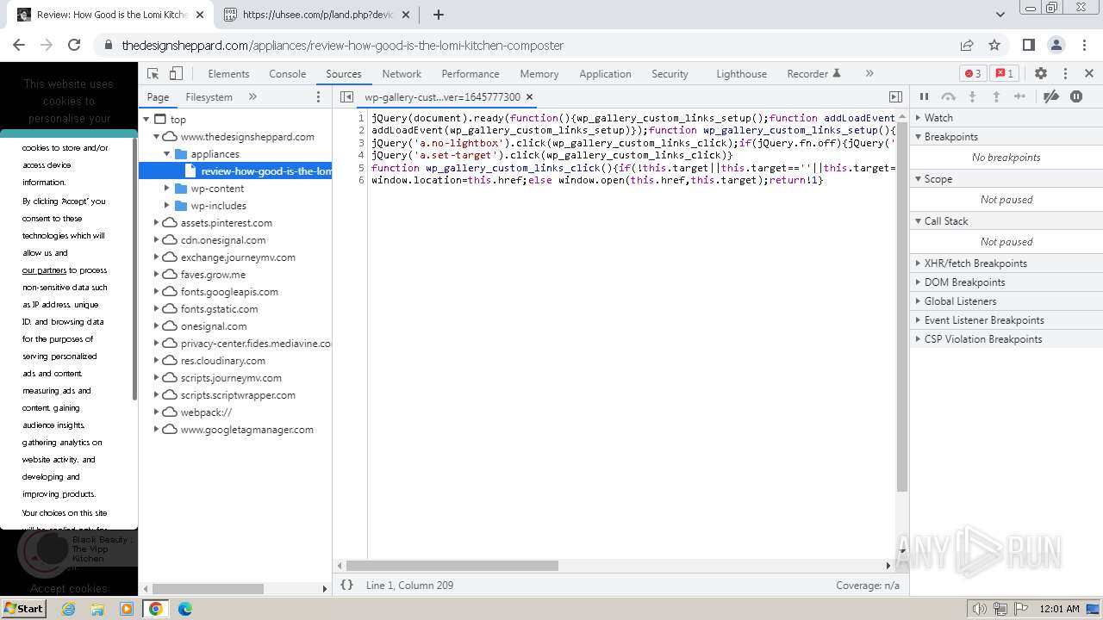Click the step icon in debugger toolbar

(x=1020, y=97)
